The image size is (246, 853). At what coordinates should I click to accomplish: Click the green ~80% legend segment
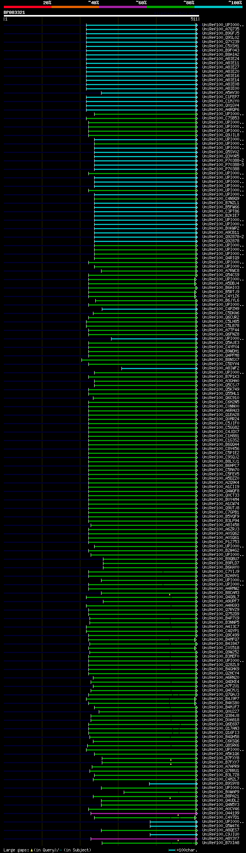pyautogui.click(x=171, y=7)
